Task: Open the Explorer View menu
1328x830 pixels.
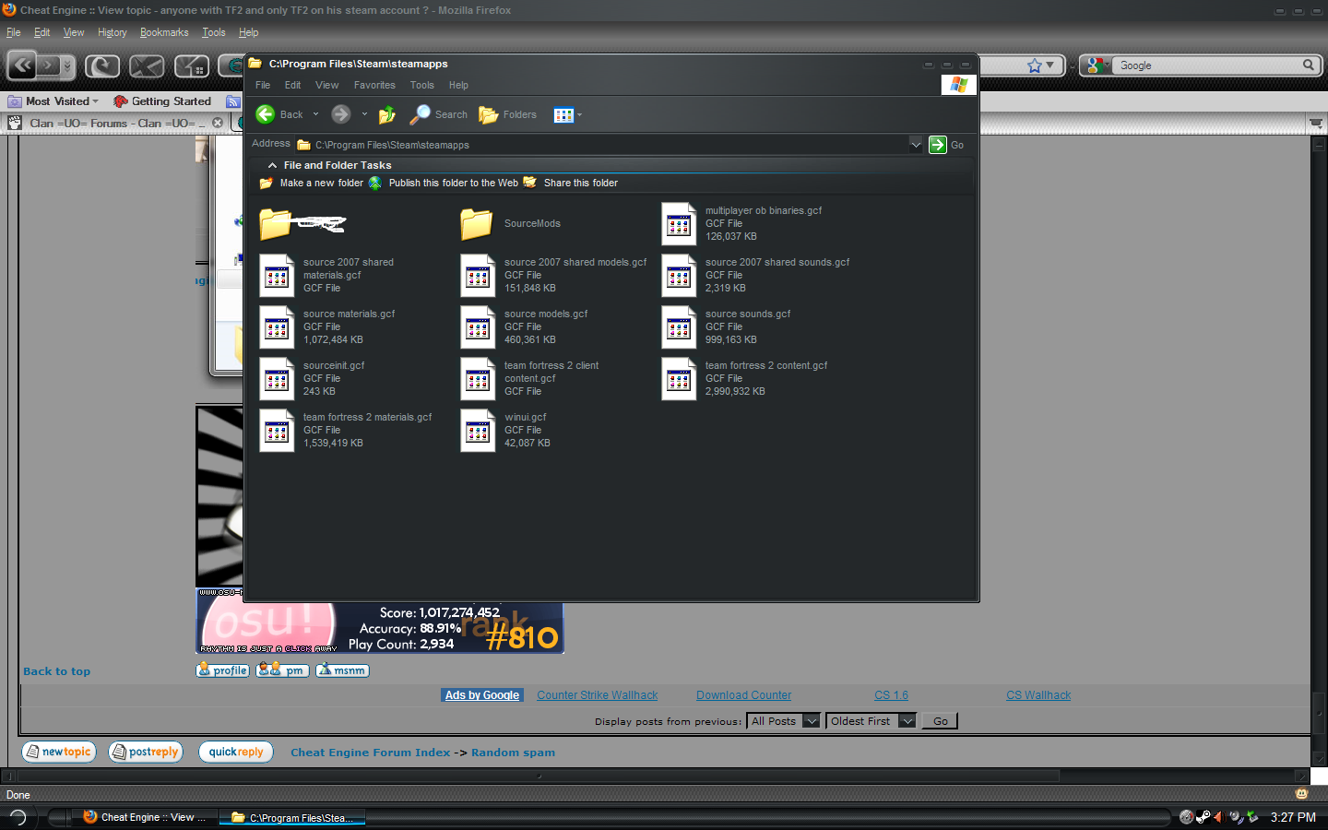Action: point(327,85)
